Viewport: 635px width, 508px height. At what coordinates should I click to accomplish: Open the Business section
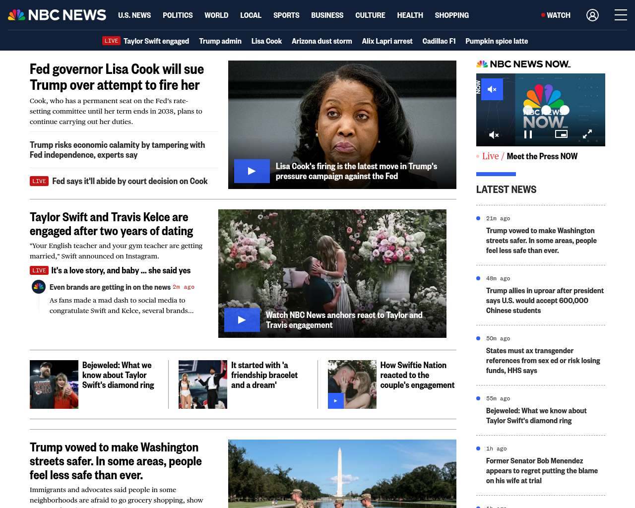pos(327,15)
